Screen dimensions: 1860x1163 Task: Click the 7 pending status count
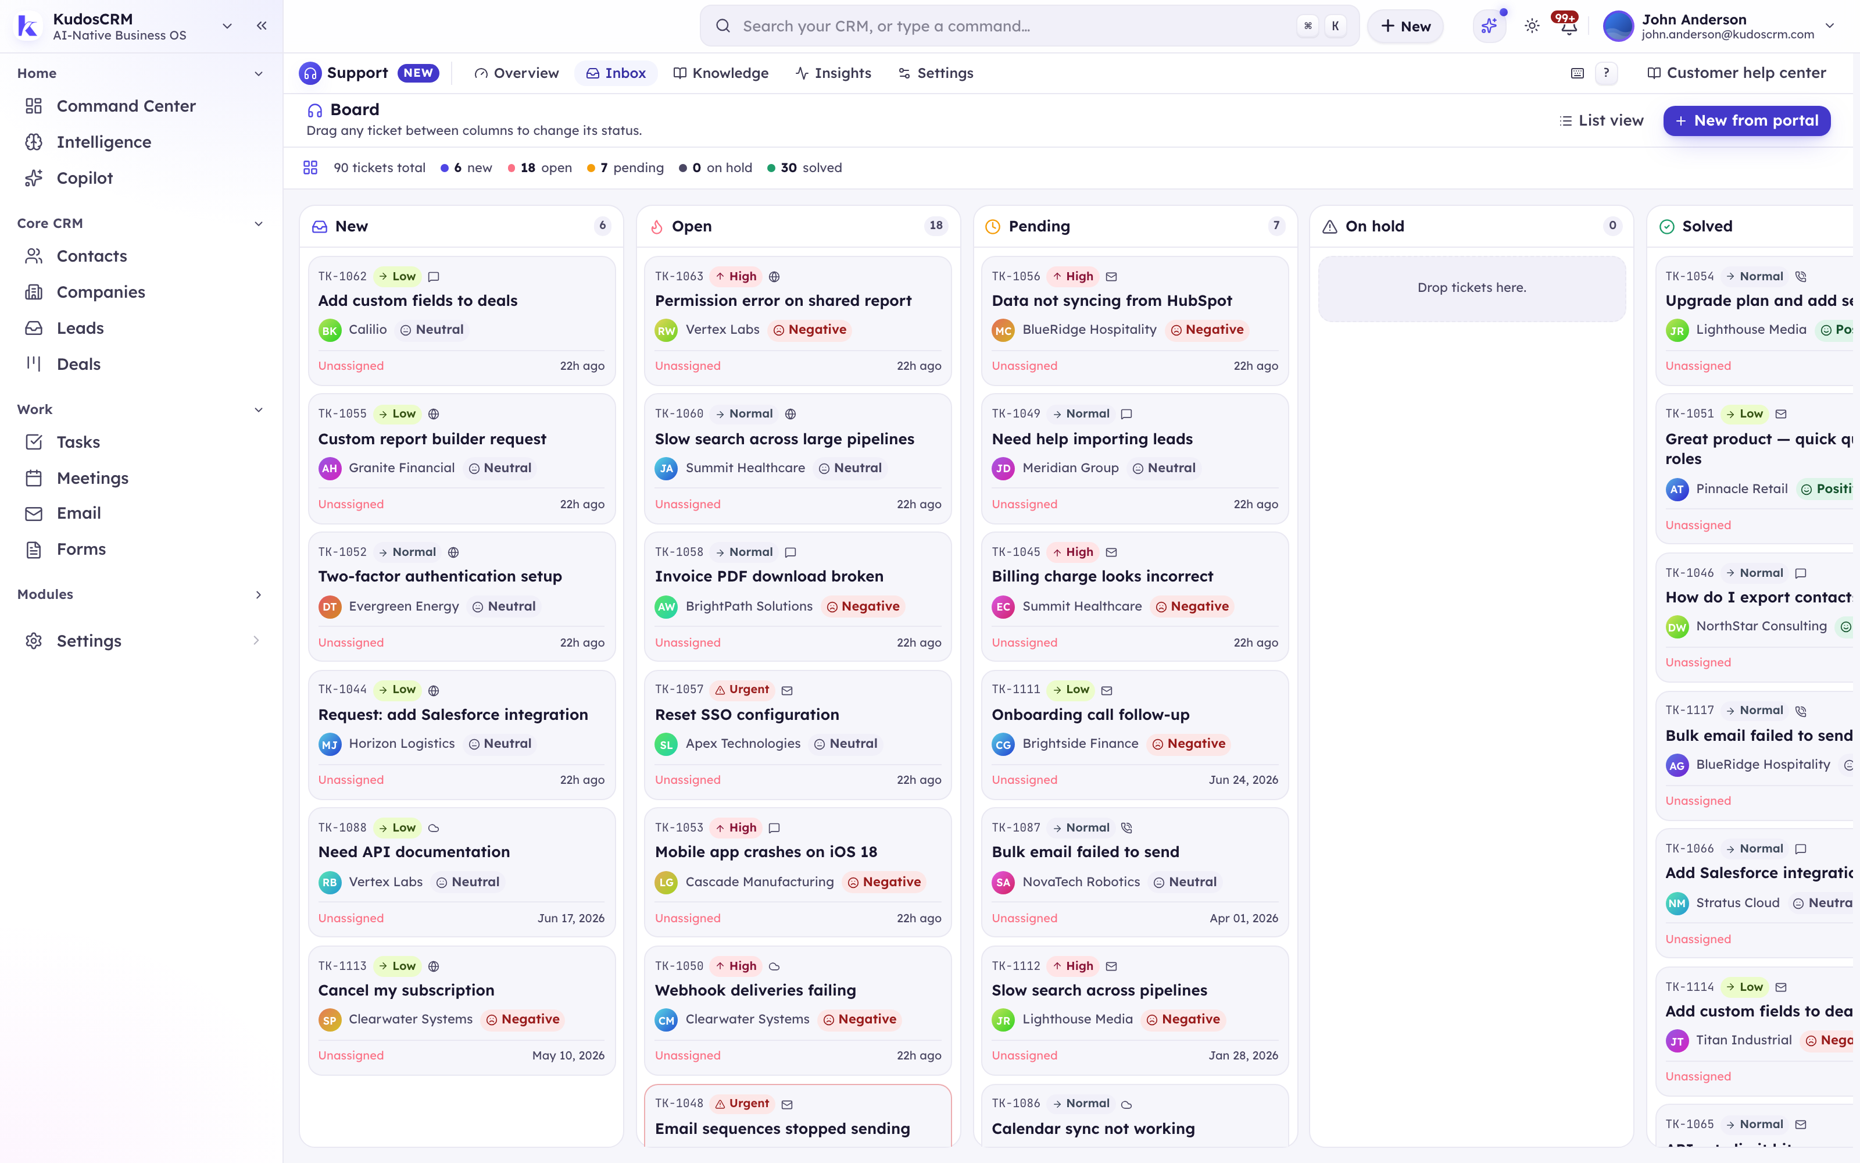625,167
